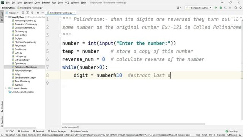Open Terminal tool window
Image resolution: width=243 pixels, height=137 pixels.
click(x=38, y=131)
